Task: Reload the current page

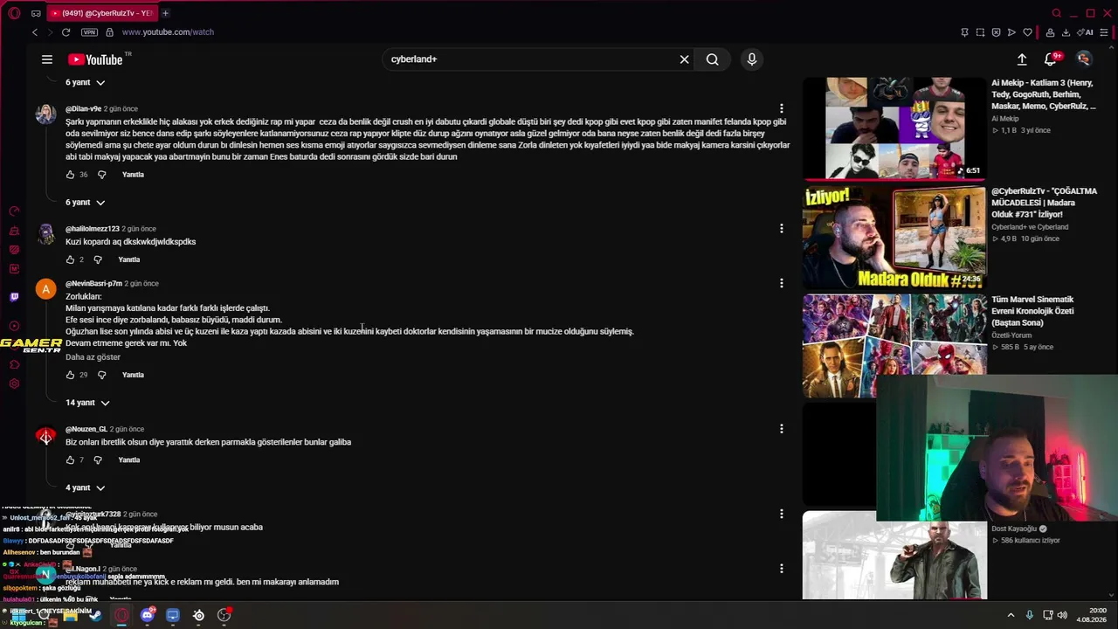Action: click(x=66, y=32)
